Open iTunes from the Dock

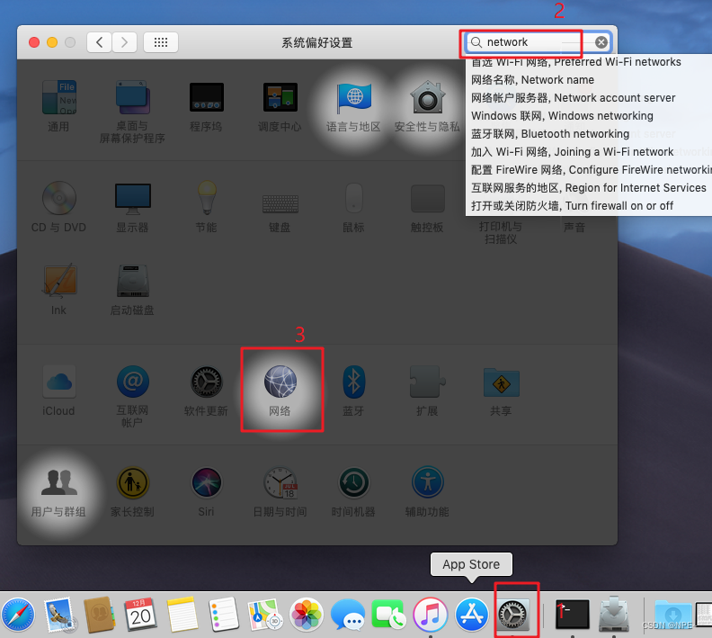[431, 615]
